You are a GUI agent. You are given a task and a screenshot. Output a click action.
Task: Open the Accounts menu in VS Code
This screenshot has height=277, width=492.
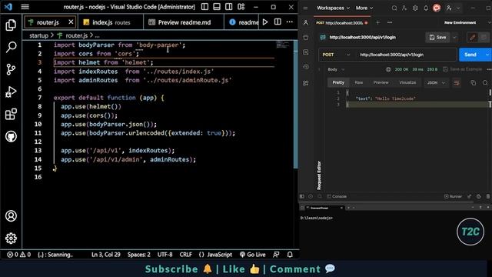pos(11,216)
